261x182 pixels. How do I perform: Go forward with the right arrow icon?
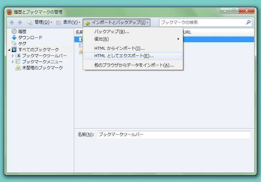click(20, 22)
